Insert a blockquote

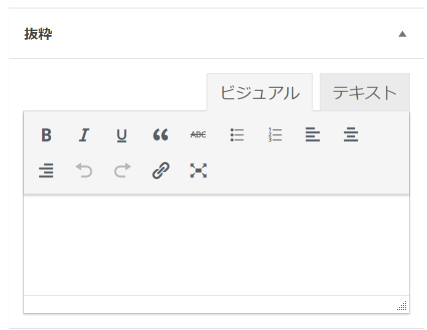pyautogui.click(x=161, y=135)
